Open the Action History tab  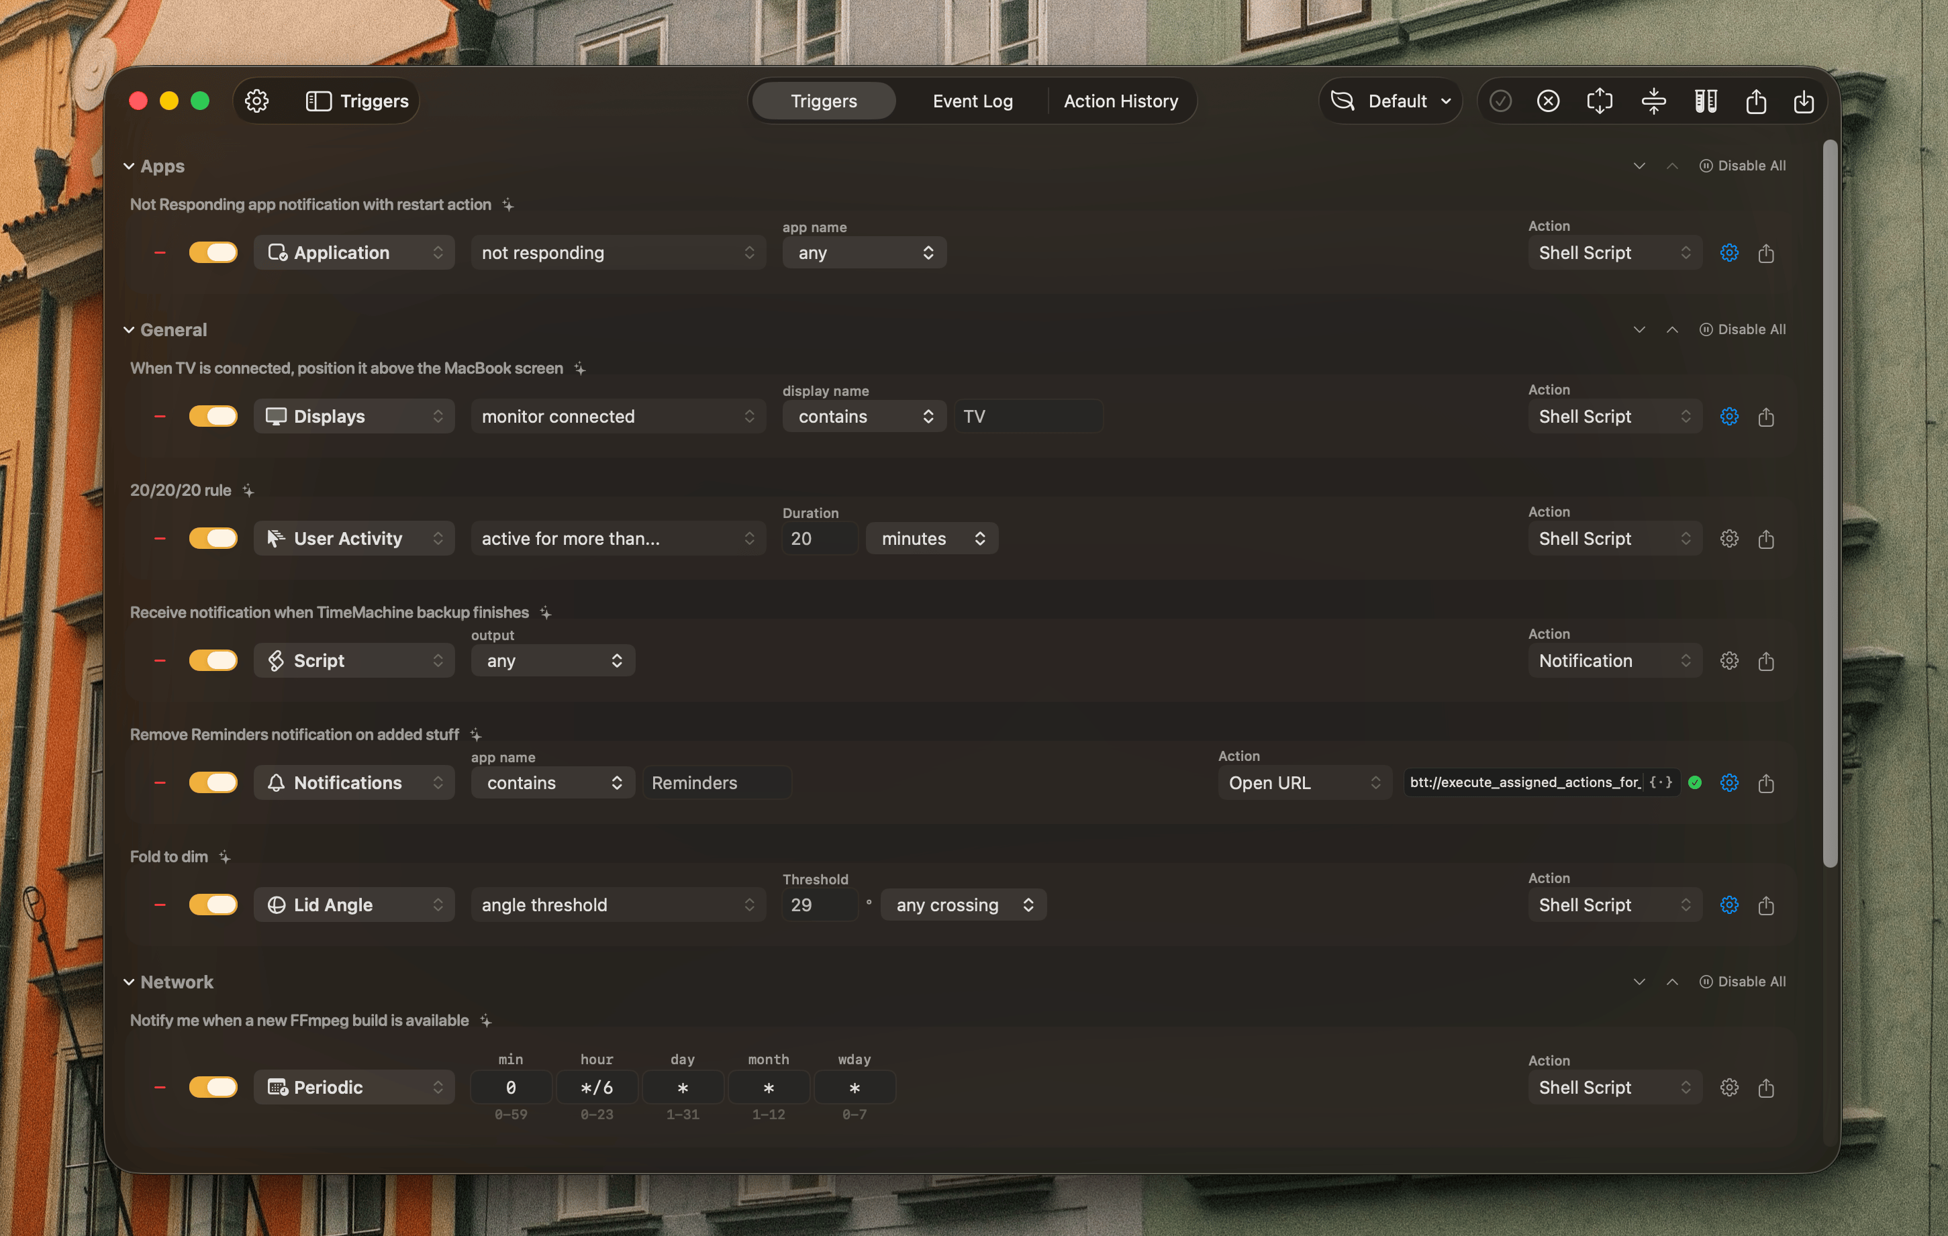pyautogui.click(x=1120, y=101)
